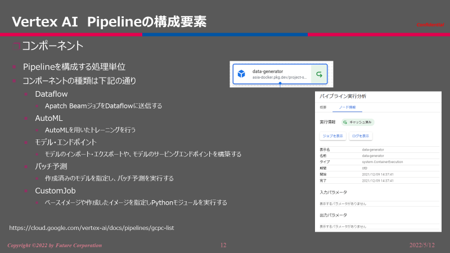Click the モデル・エンドポイント bullet

click(66, 142)
